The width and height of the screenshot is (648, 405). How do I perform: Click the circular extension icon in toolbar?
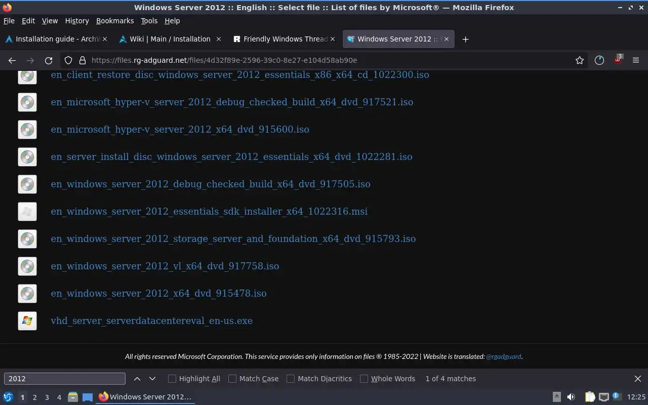click(599, 60)
